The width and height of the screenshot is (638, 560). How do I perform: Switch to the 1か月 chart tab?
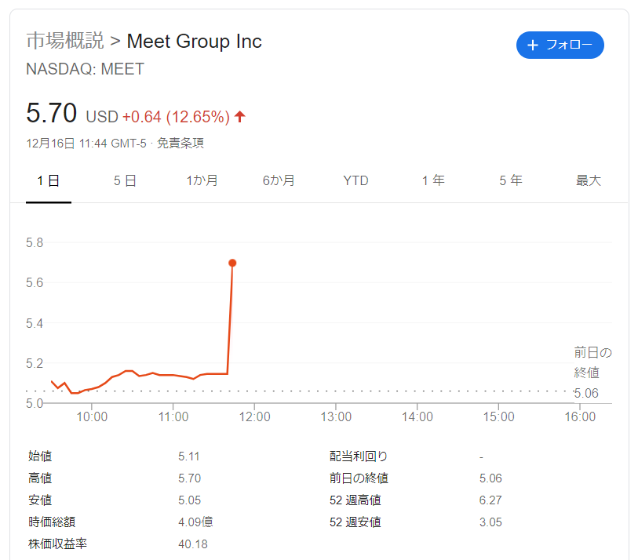202,181
